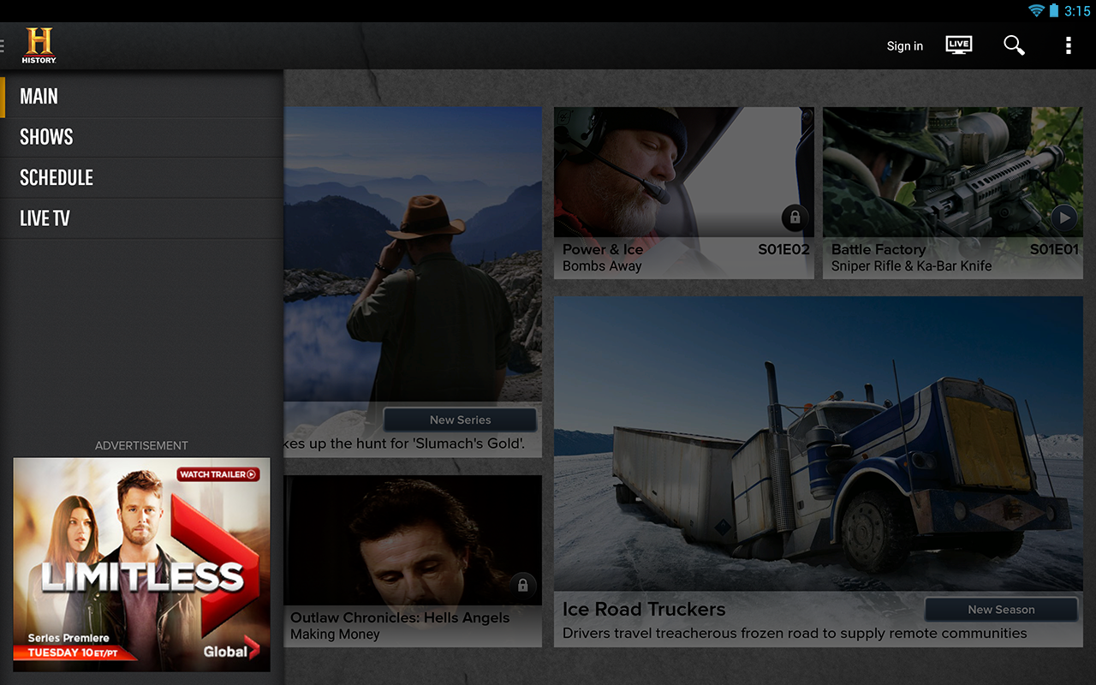Check the Wi-Fi status icon

click(x=1037, y=11)
